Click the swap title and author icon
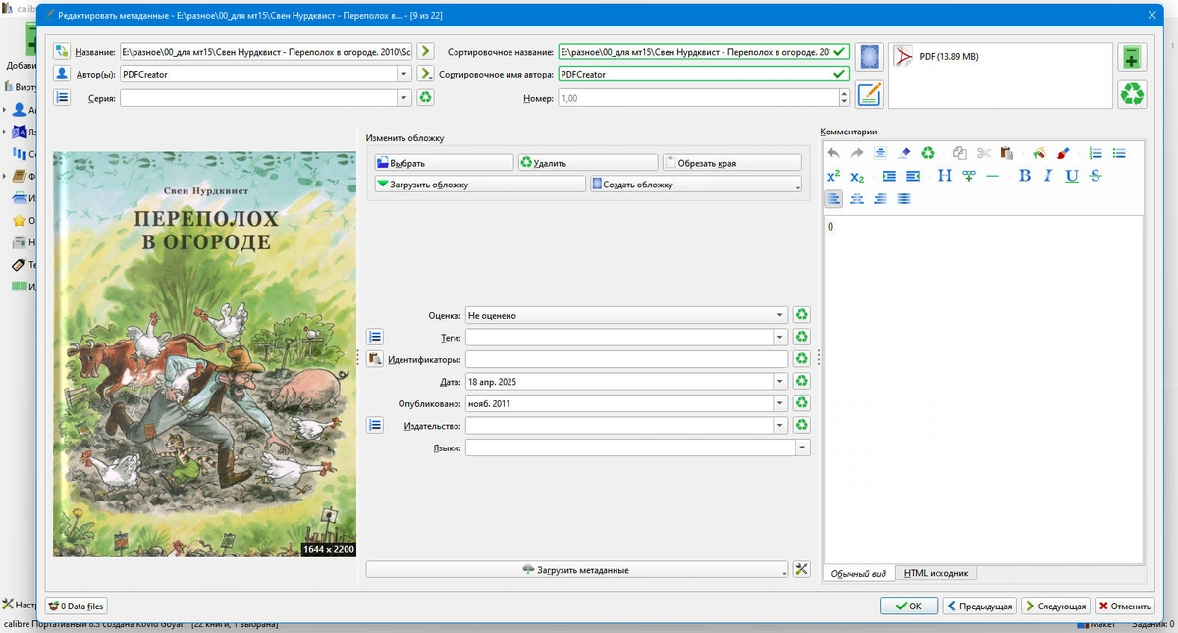Screen dimensions: 1178x633 62,51
